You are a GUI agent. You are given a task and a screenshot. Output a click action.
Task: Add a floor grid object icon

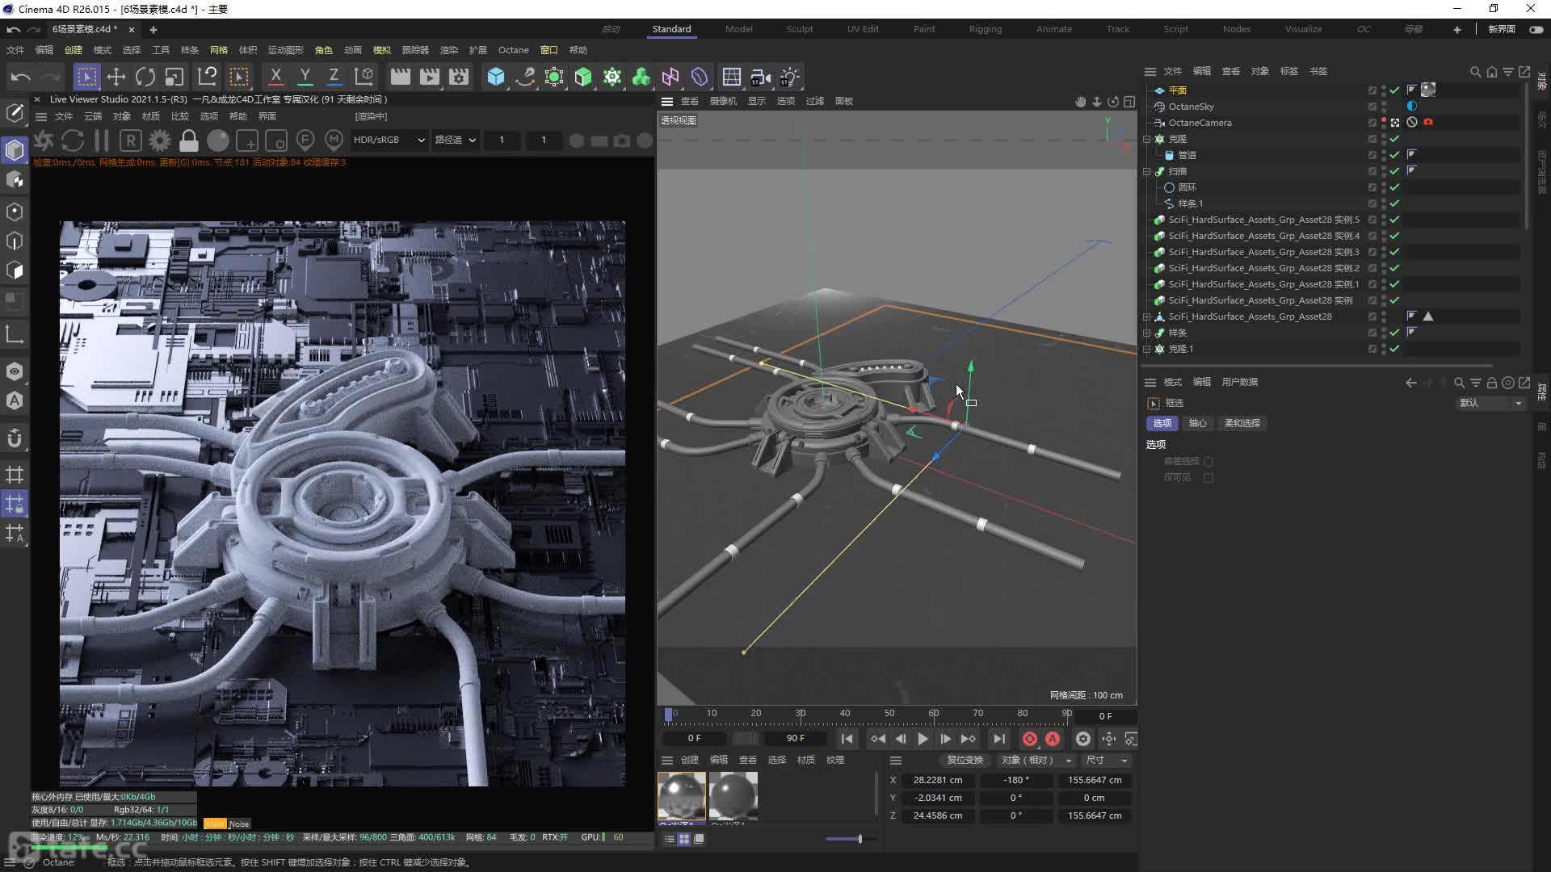tap(732, 77)
